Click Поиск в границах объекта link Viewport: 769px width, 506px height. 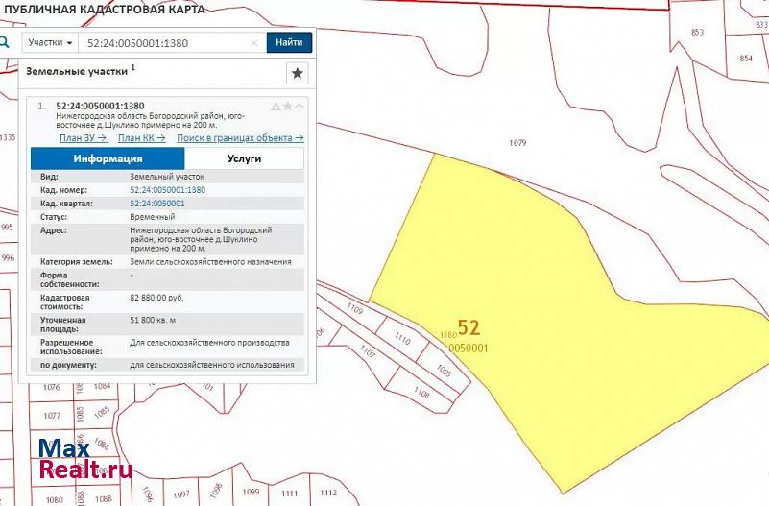240,137
